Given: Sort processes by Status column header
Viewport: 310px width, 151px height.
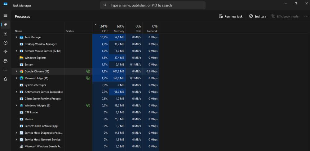Looking at the screenshot, I should pos(78,28).
